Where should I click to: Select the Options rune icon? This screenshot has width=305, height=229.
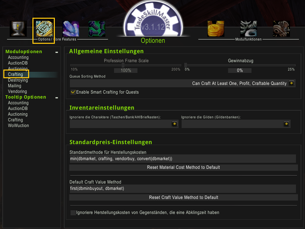44,29
